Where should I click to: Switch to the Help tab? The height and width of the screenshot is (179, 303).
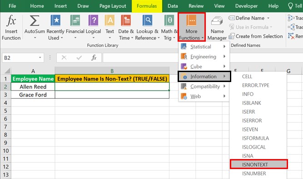click(x=273, y=6)
